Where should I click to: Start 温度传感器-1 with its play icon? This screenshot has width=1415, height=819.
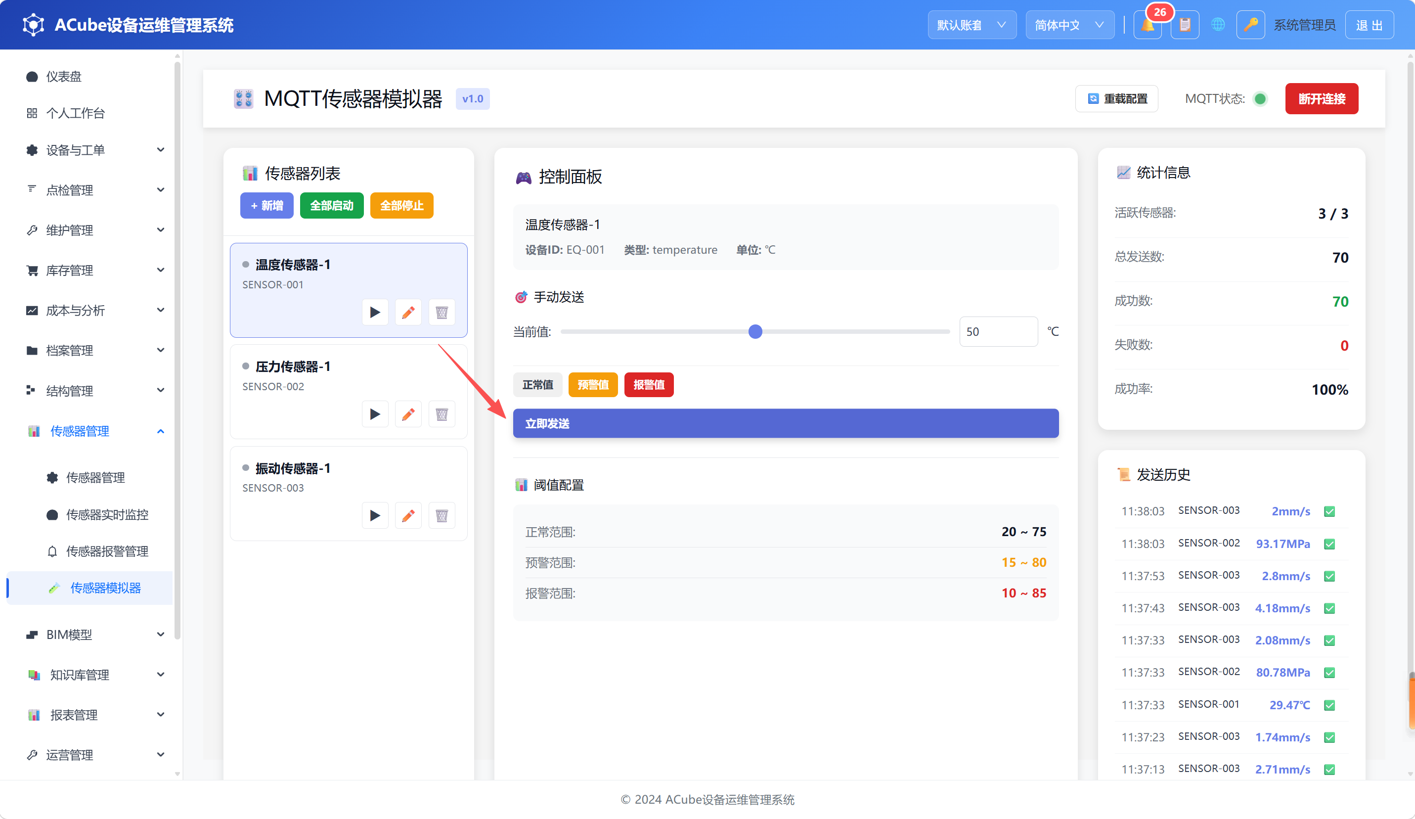375,313
